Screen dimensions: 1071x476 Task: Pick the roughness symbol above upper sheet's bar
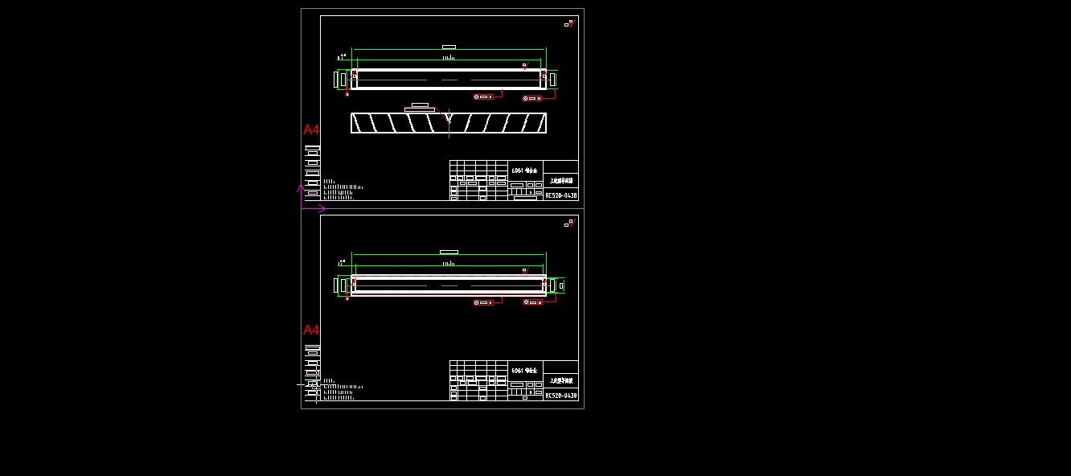coord(524,65)
